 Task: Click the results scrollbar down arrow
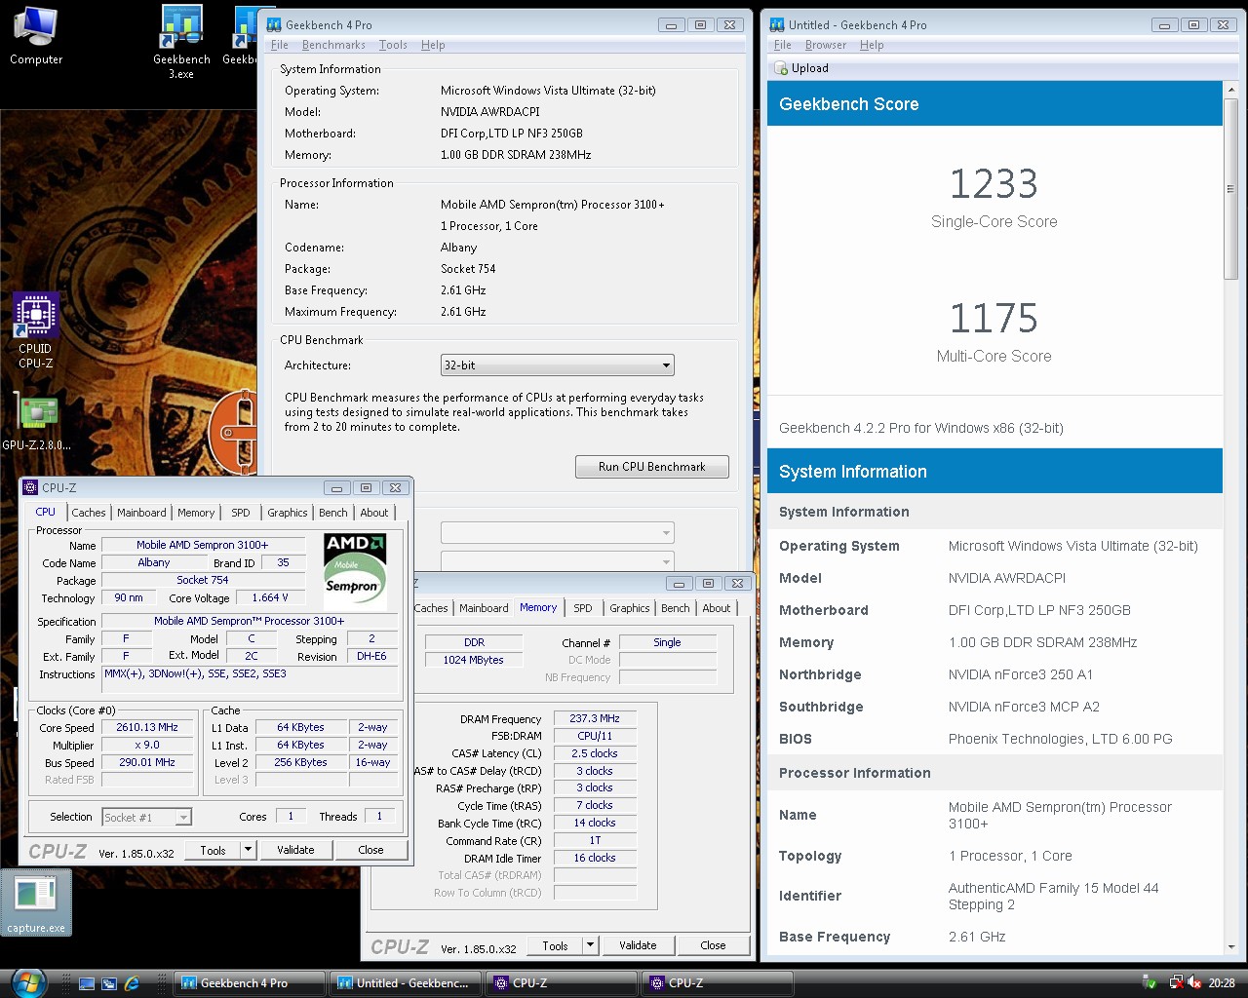tap(1230, 947)
